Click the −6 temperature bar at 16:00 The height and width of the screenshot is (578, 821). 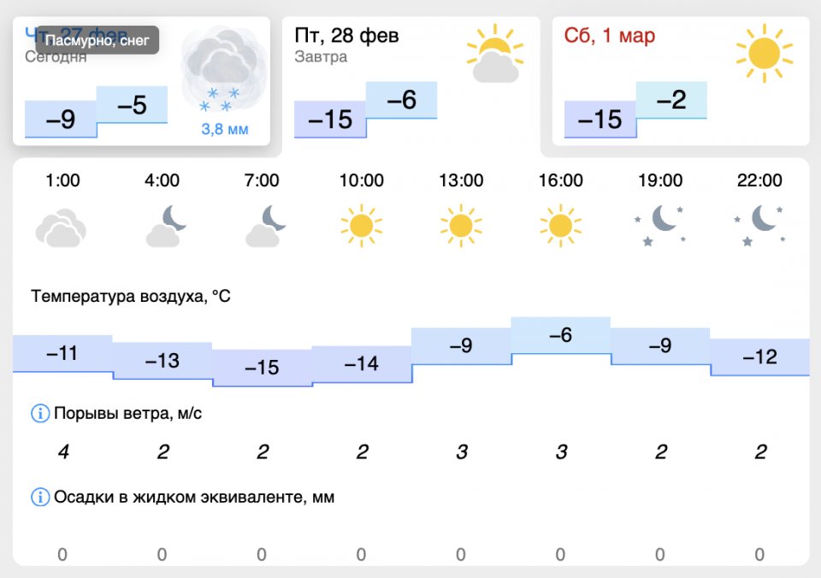561,336
